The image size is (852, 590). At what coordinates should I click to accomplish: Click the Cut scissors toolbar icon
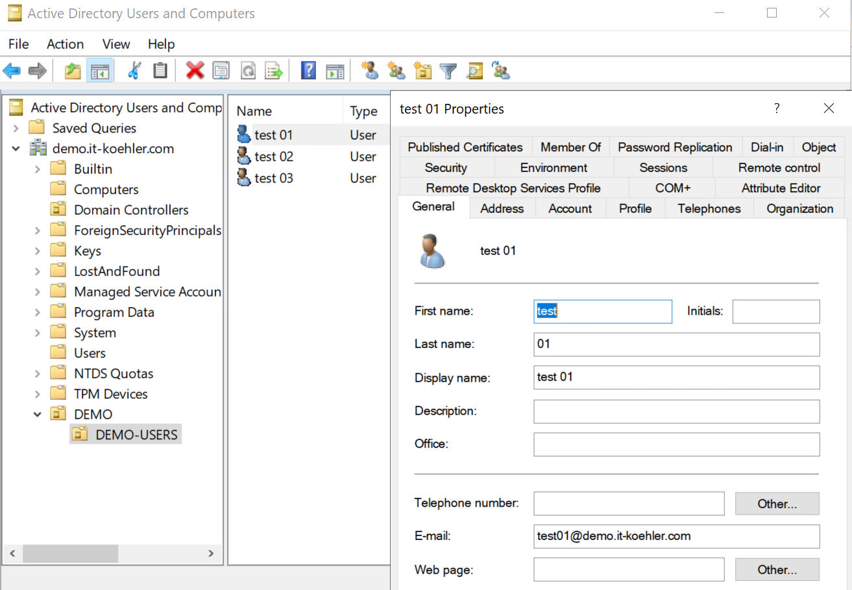click(x=134, y=70)
